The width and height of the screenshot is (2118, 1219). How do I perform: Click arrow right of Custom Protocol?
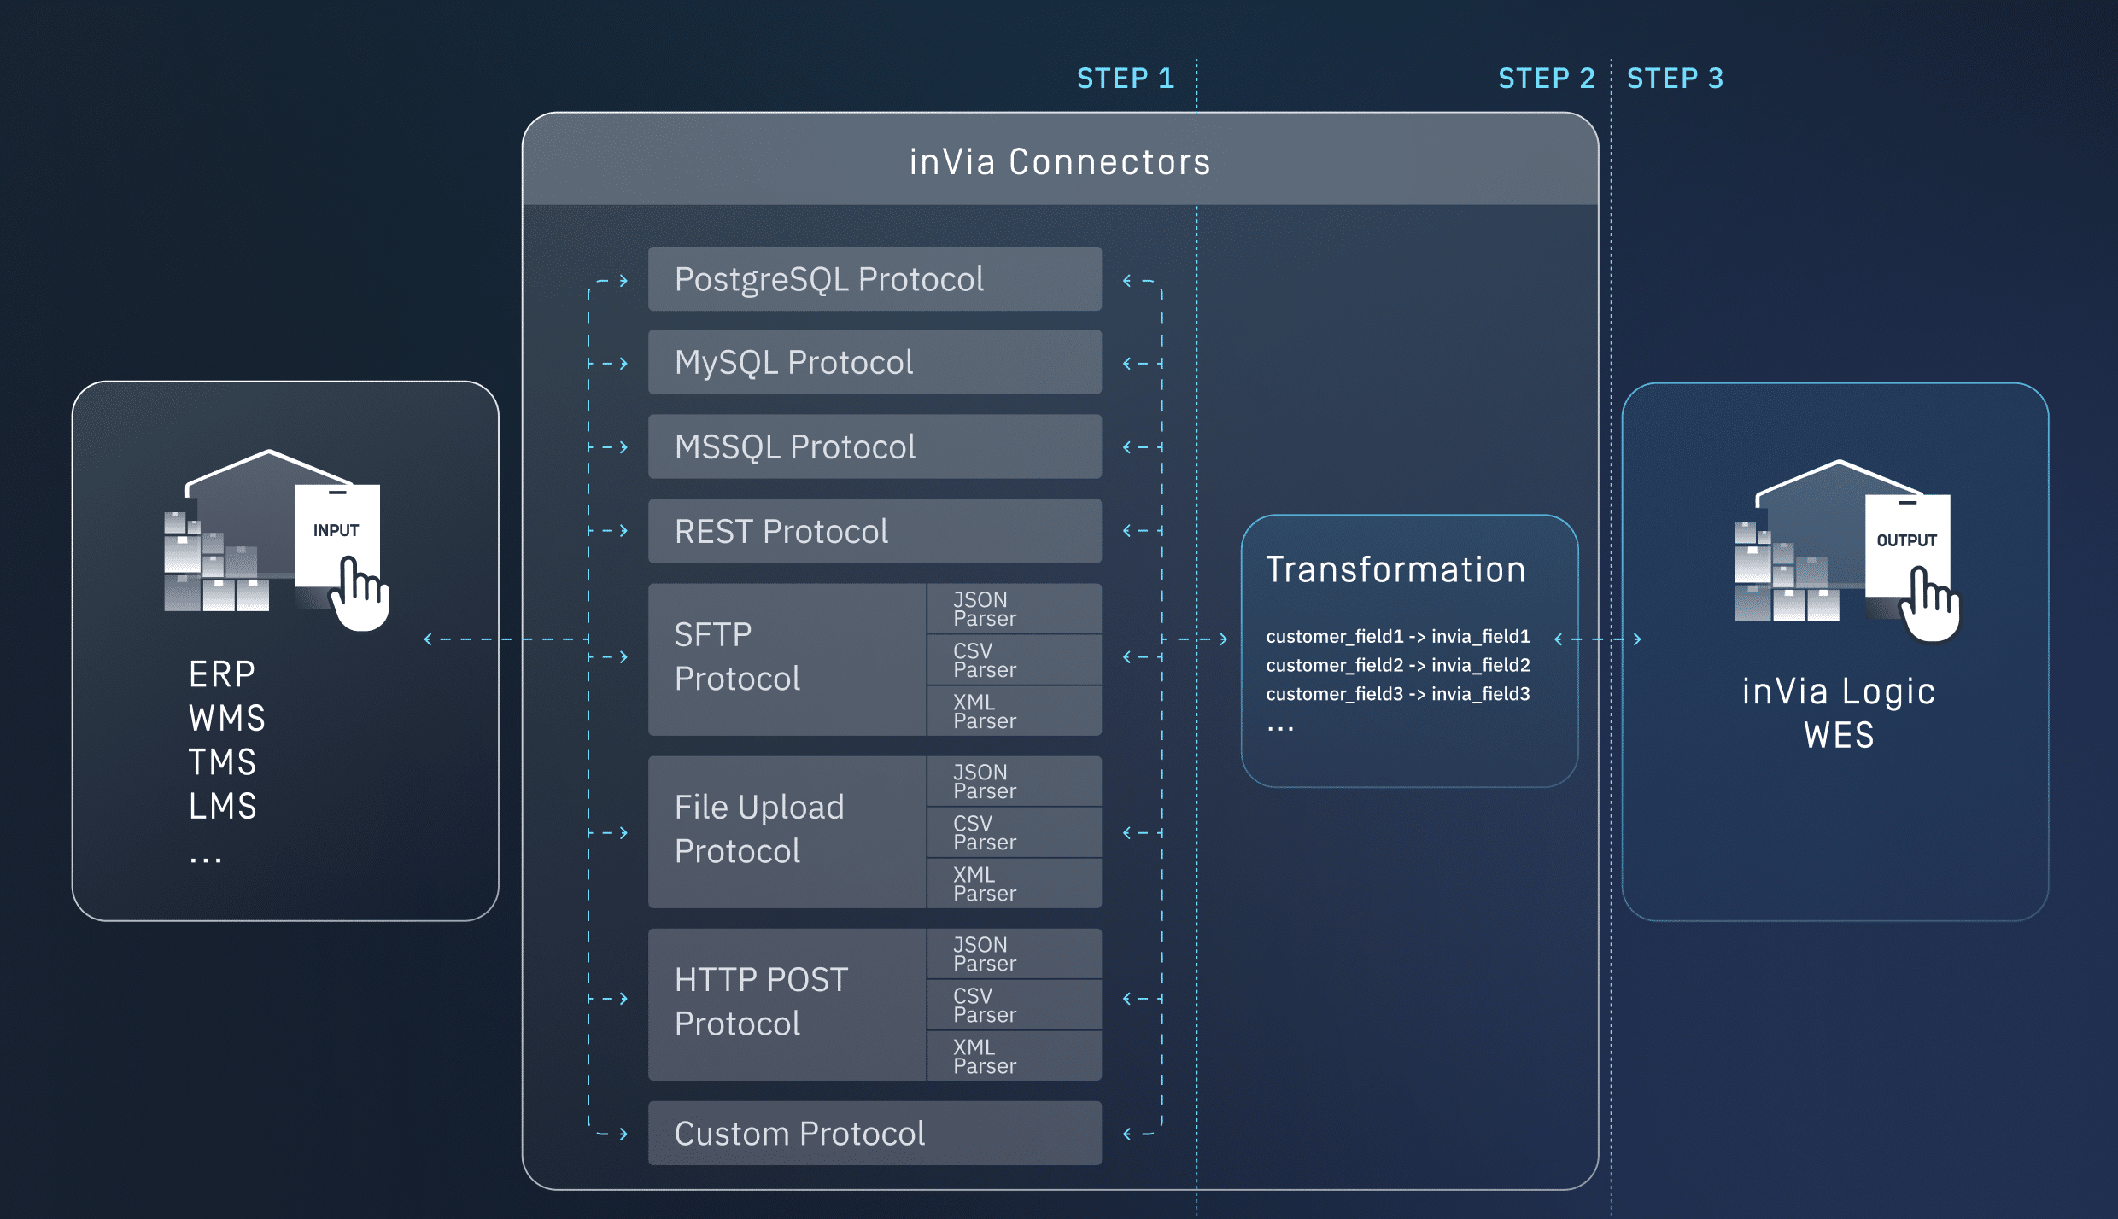(1127, 1134)
